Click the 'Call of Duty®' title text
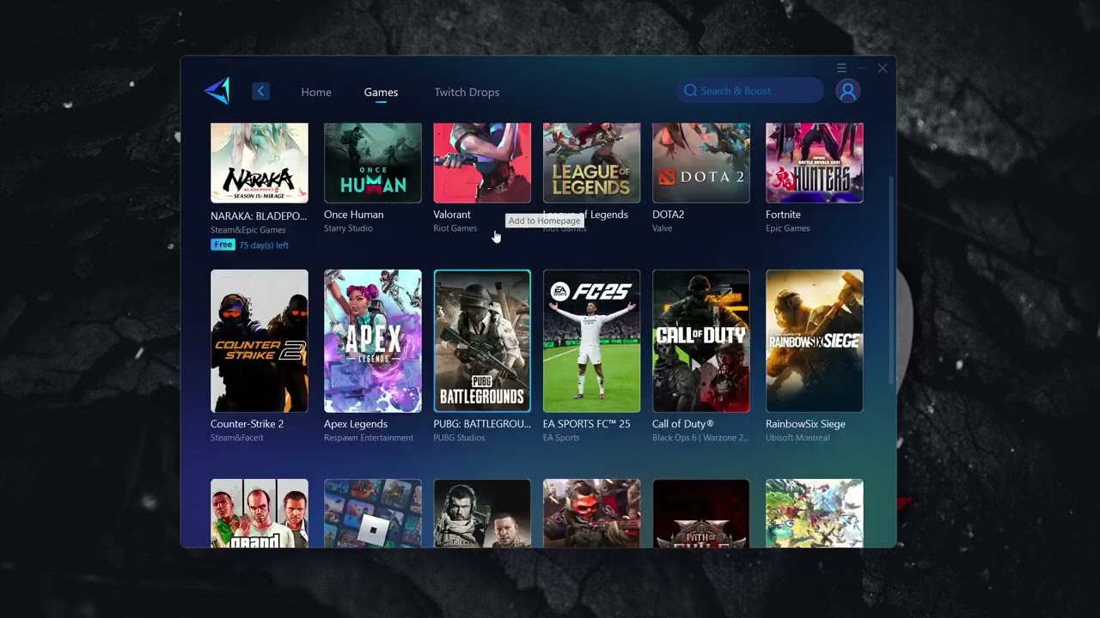The image size is (1100, 618). [683, 424]
